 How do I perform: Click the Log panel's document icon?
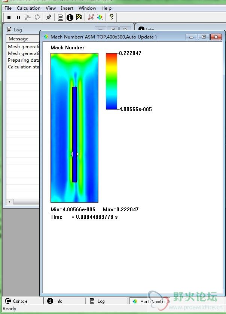[9, 30]
